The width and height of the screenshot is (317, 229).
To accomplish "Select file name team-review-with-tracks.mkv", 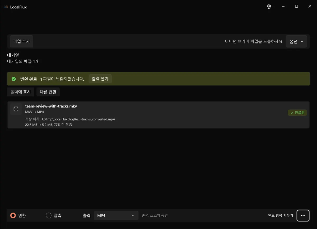I will [x=51, y=106].
